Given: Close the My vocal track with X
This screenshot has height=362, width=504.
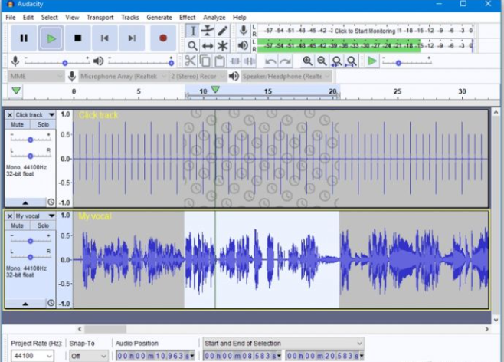Looking at the screenshot, I should [x=10, y=216].
